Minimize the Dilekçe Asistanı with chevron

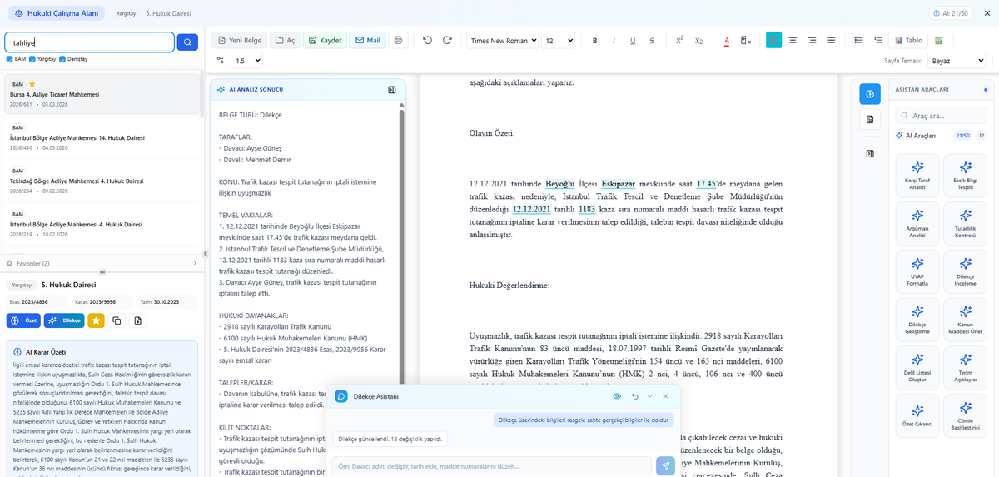click(650, 397)
